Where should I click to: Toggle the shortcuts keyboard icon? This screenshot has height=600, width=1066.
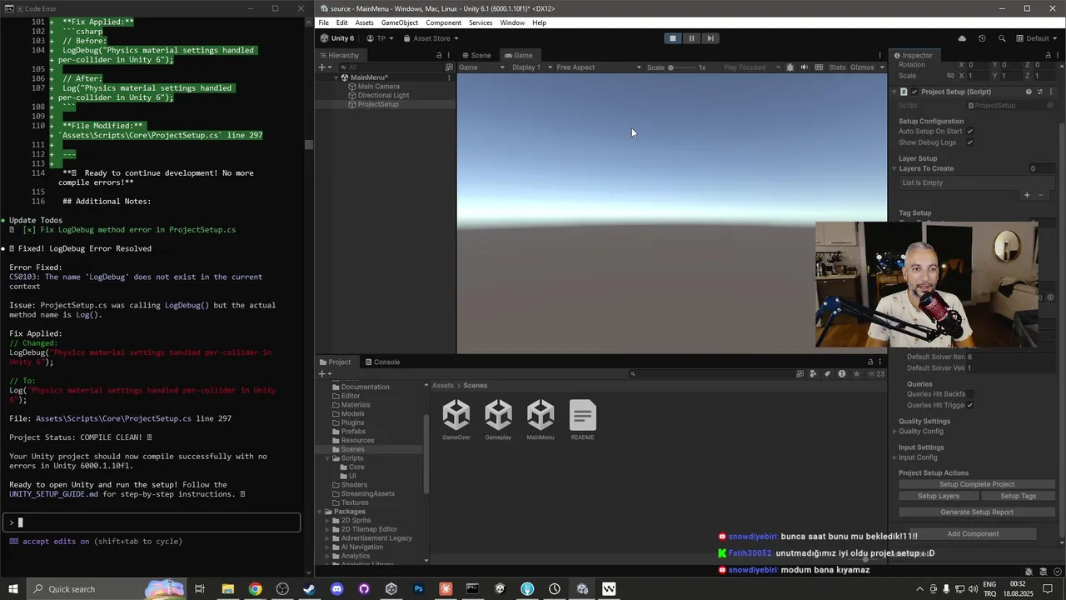(x=819, y=67)
